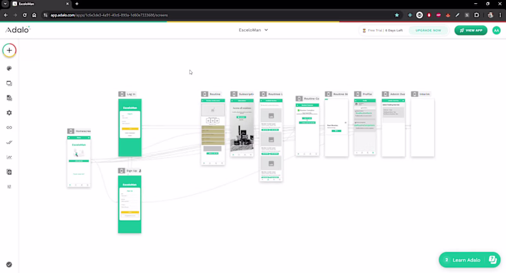Click the Sign Up screen thumbnail
This screenshot has height=273, width=506.
(x=130, y=204)
